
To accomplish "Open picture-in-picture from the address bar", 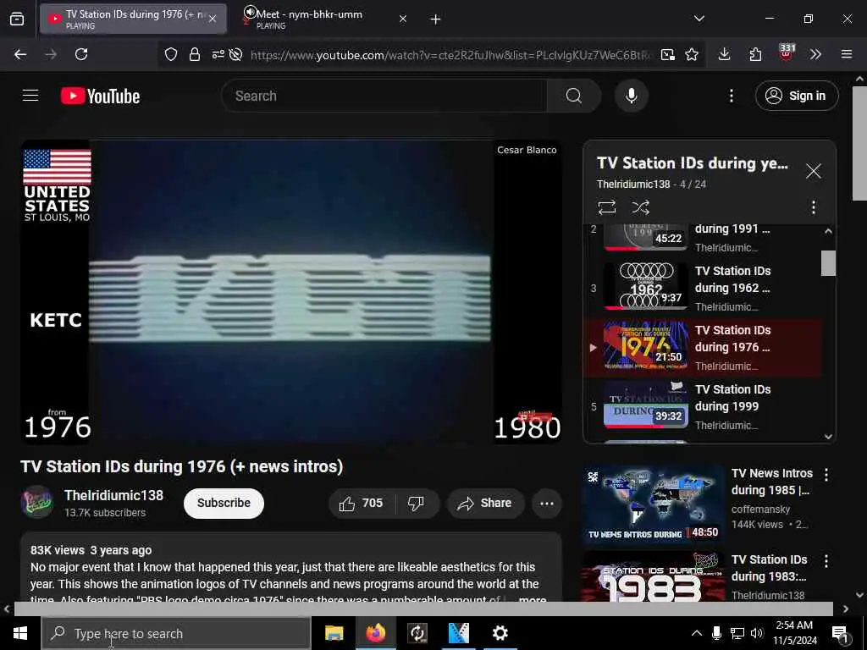I will [667, 54].
